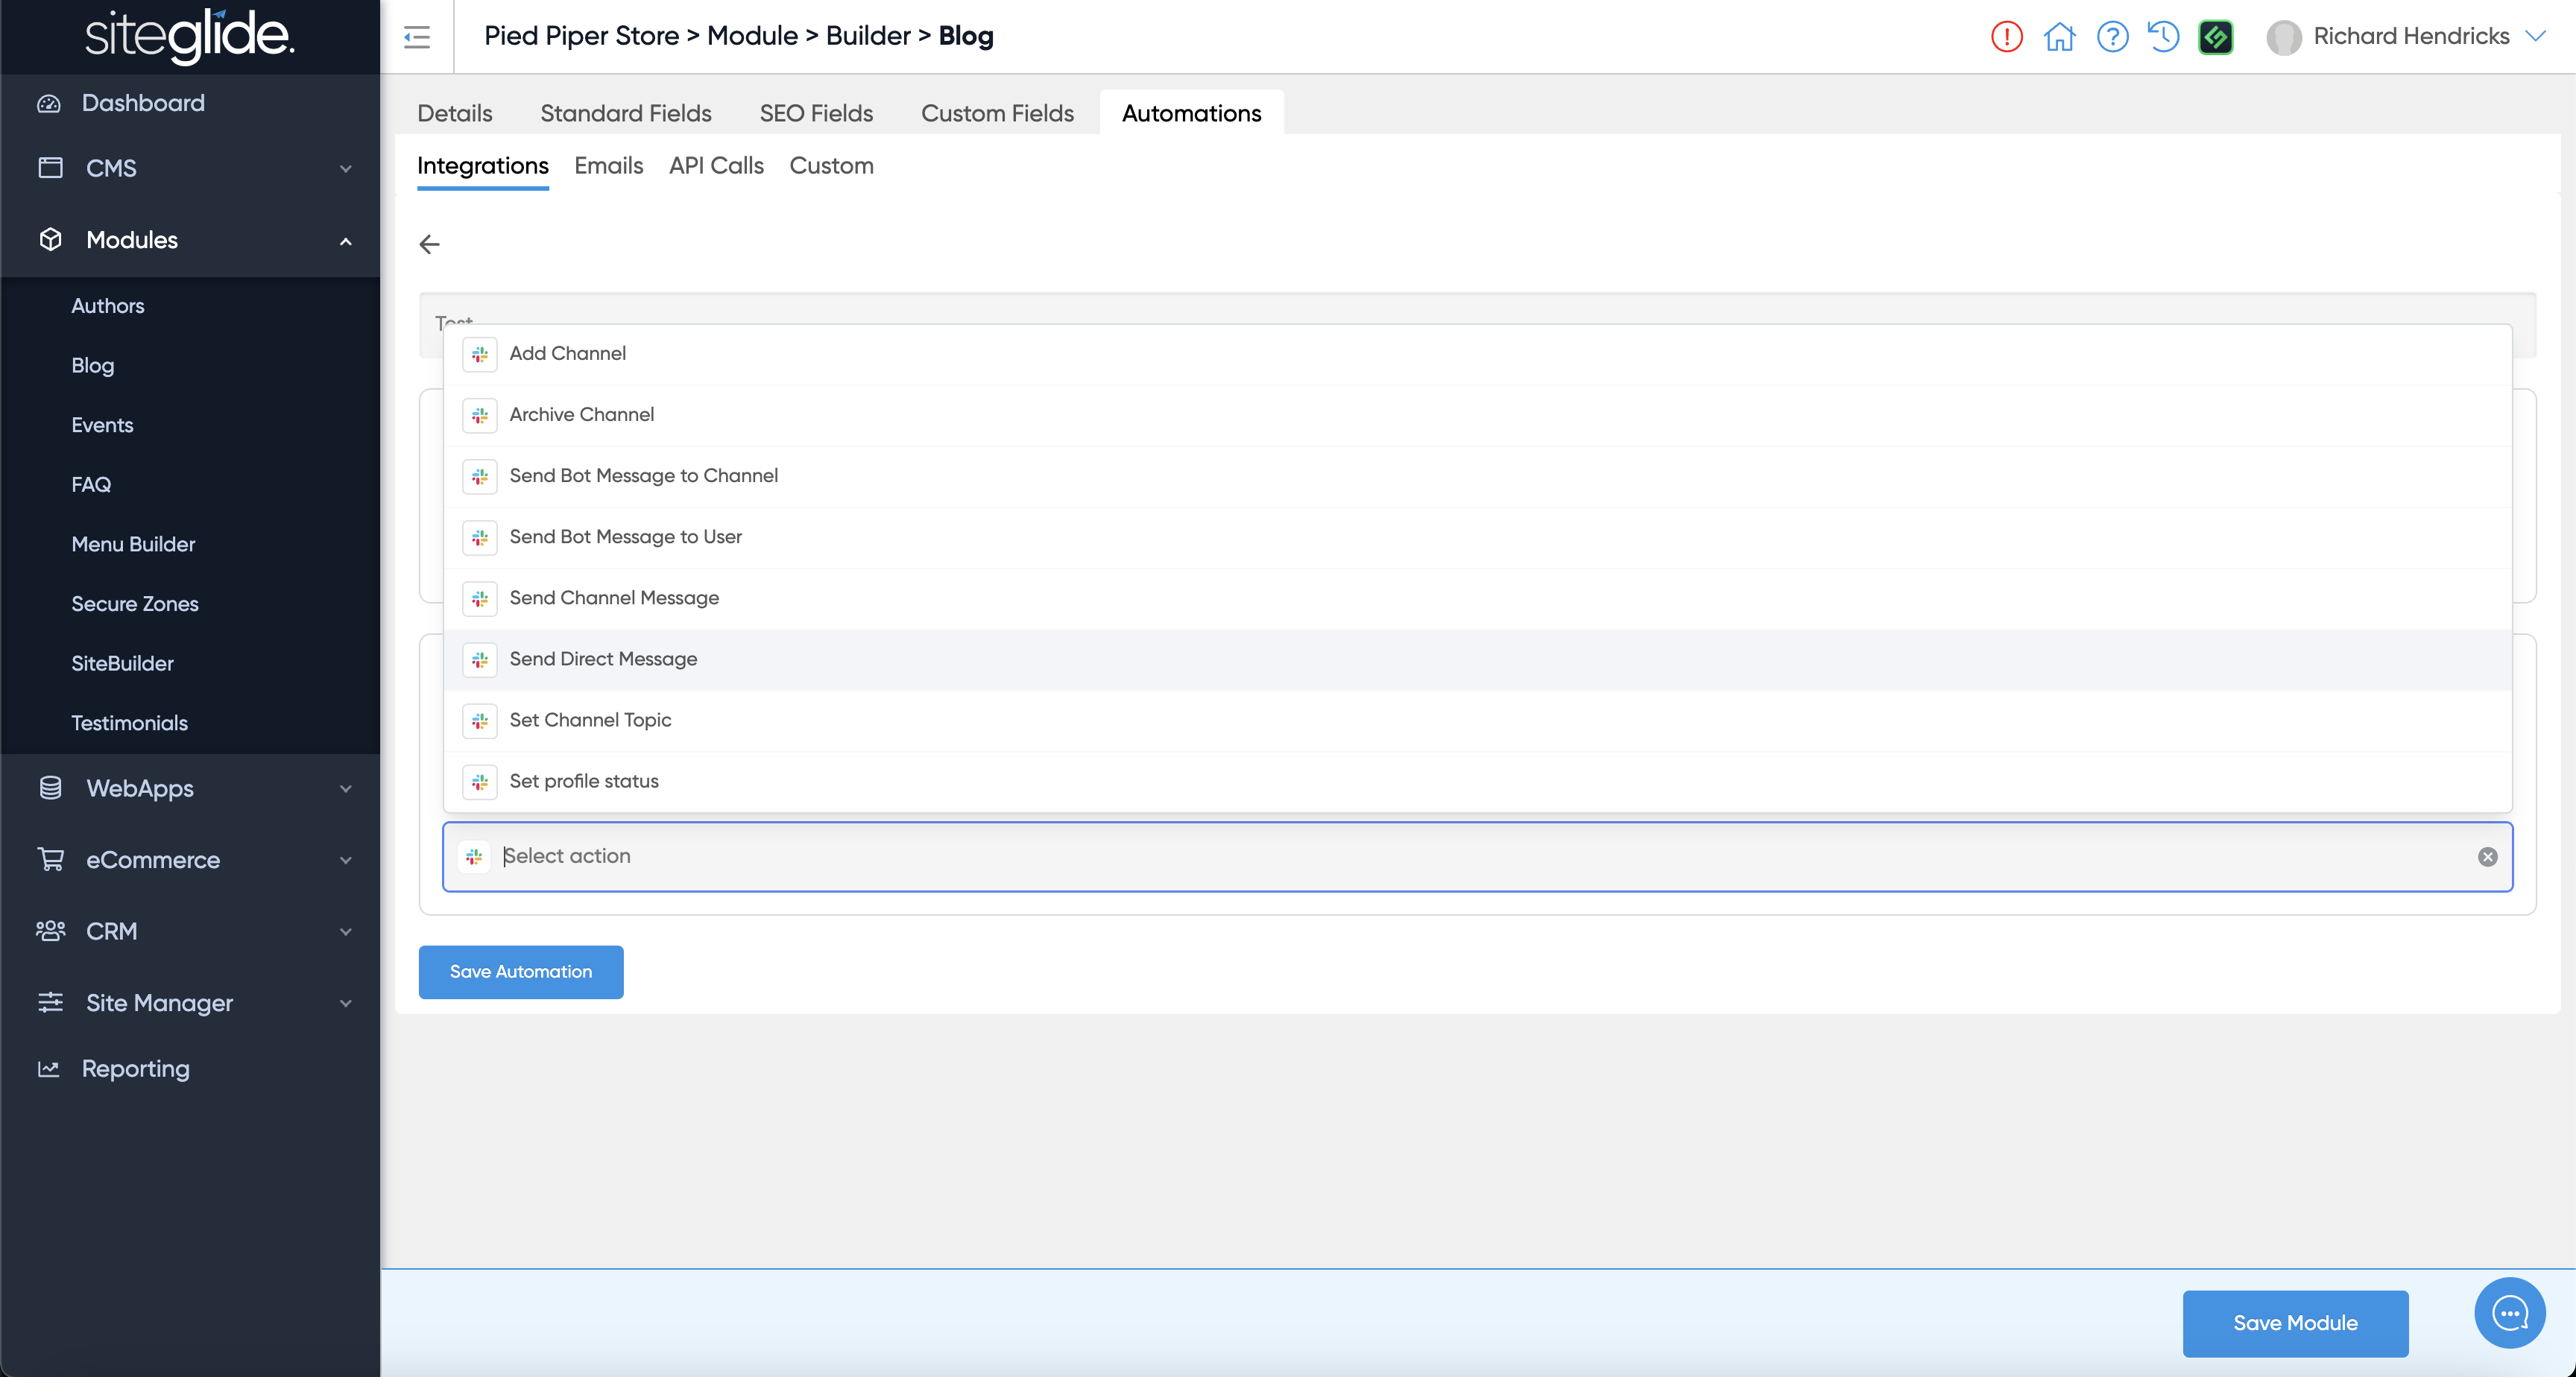Open the history clock icon

[x=2163, y=37]
